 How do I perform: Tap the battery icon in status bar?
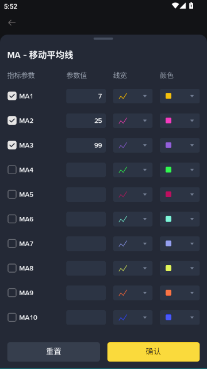click(191, 6)
